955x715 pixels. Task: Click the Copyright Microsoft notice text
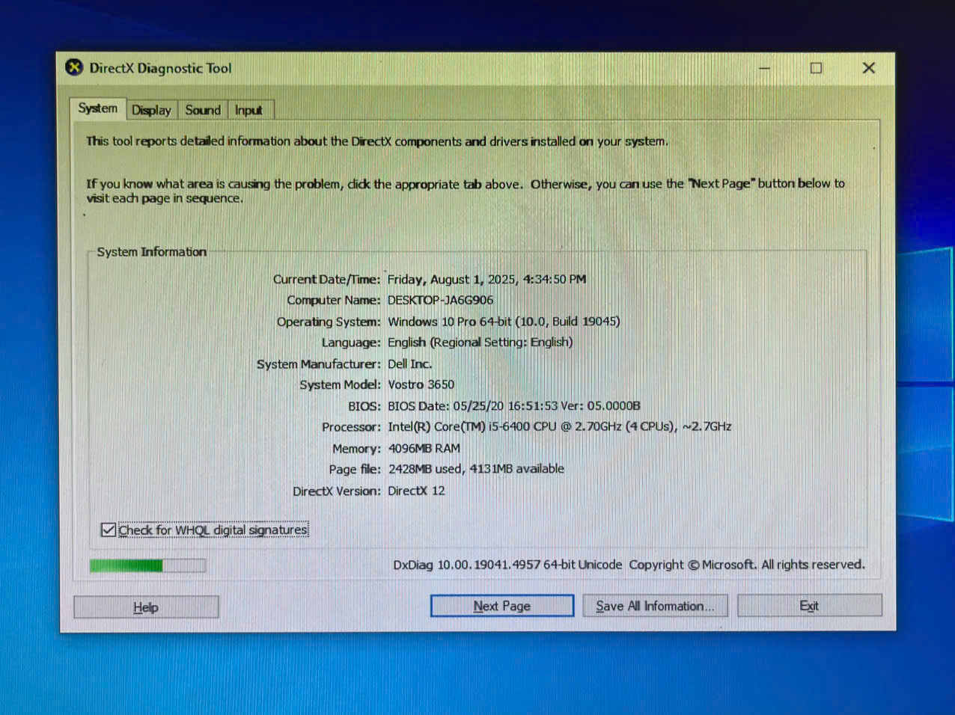click(746, 565)
